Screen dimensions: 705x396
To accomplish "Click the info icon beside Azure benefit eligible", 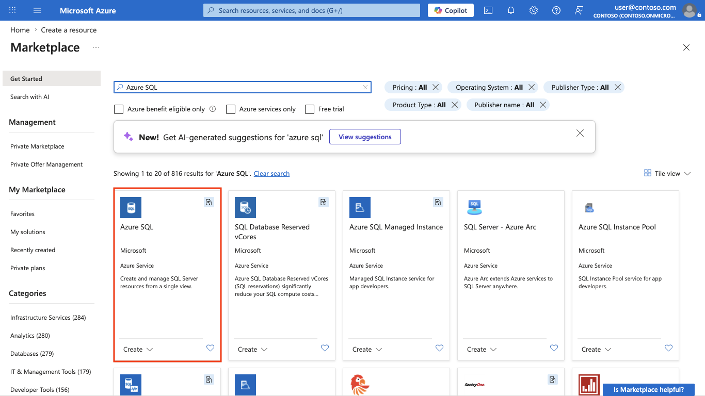I will click(x=213, y=109).
